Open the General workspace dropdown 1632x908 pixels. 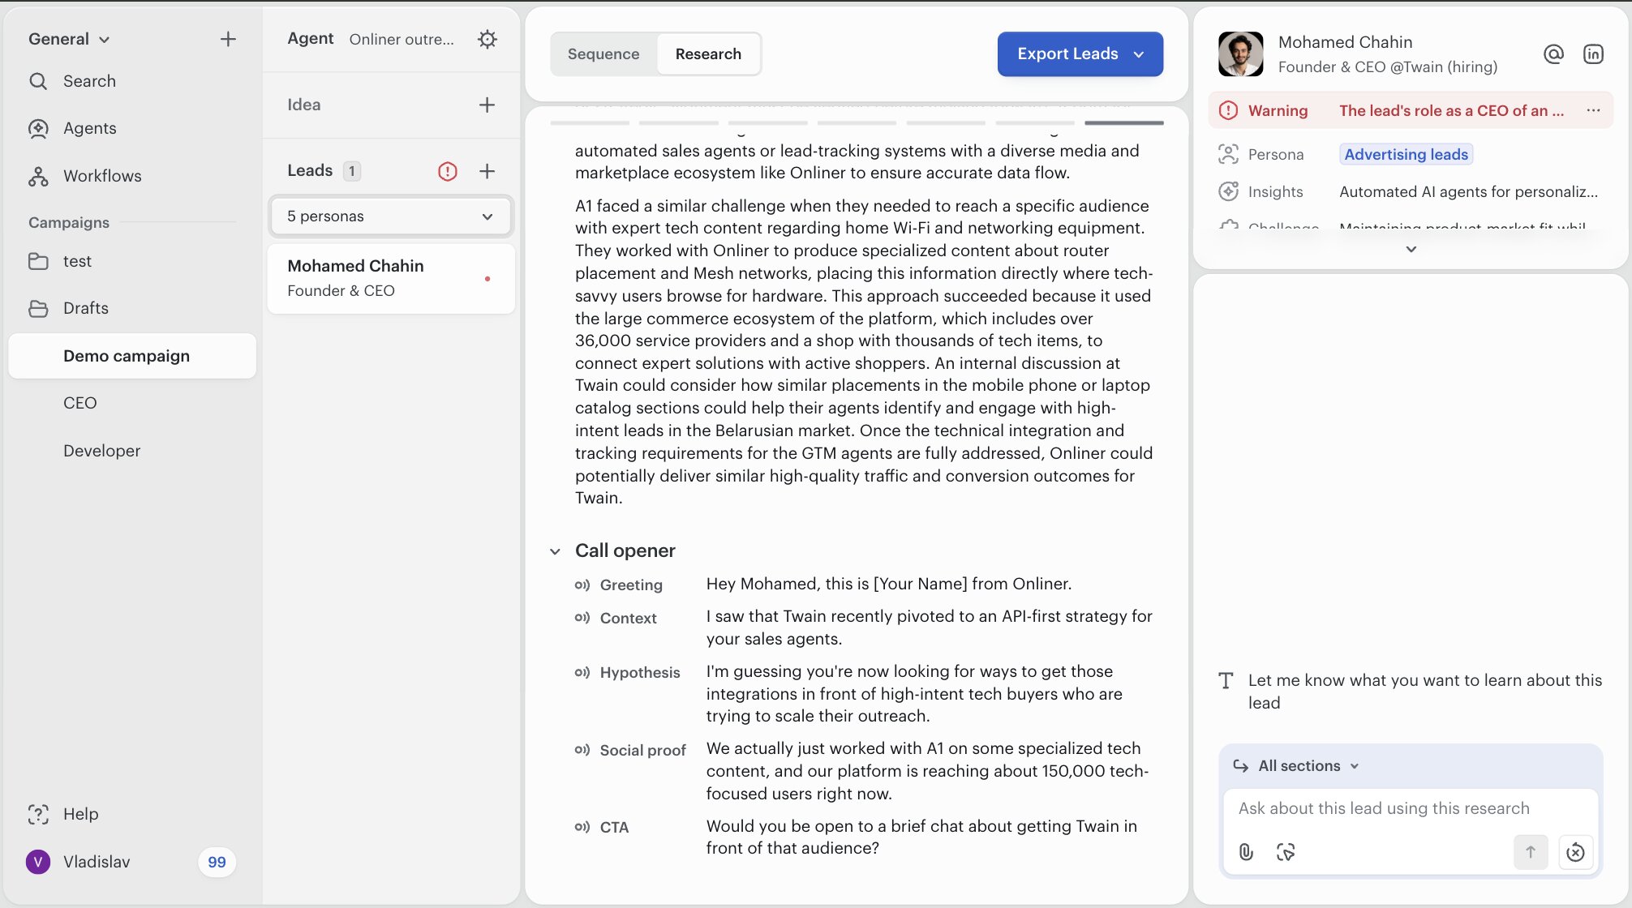68,39
